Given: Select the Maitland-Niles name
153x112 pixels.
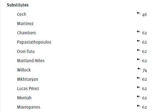Looking at the screenshot, I should [x=31, y=61].
